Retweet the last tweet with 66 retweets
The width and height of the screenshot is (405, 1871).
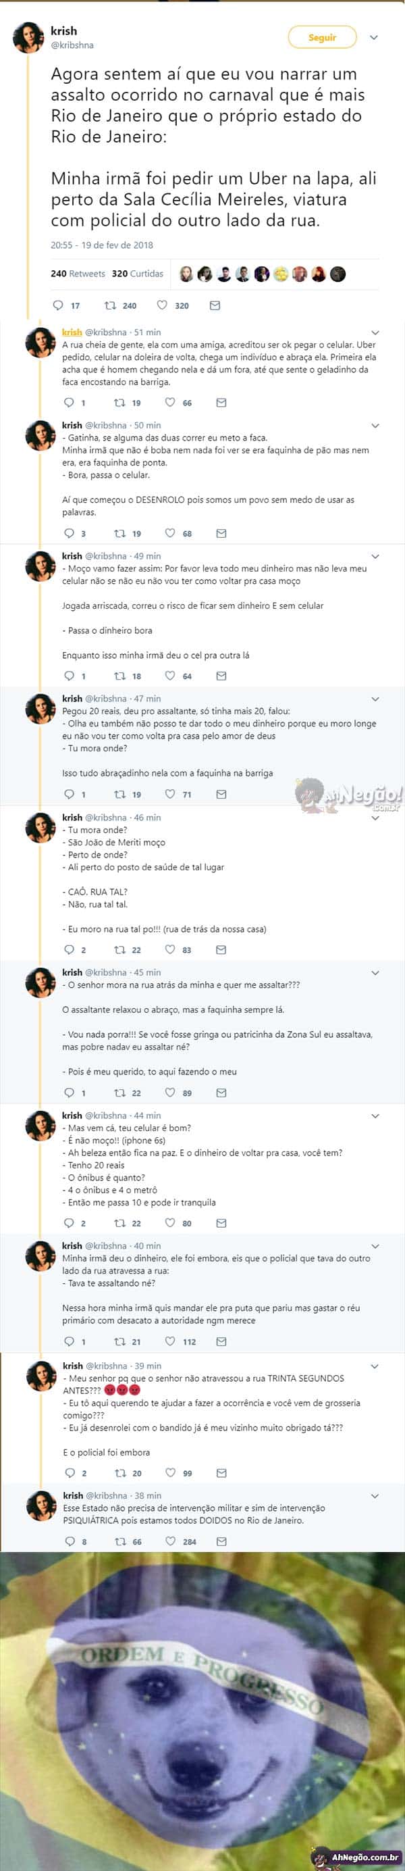click(119, 1541)
